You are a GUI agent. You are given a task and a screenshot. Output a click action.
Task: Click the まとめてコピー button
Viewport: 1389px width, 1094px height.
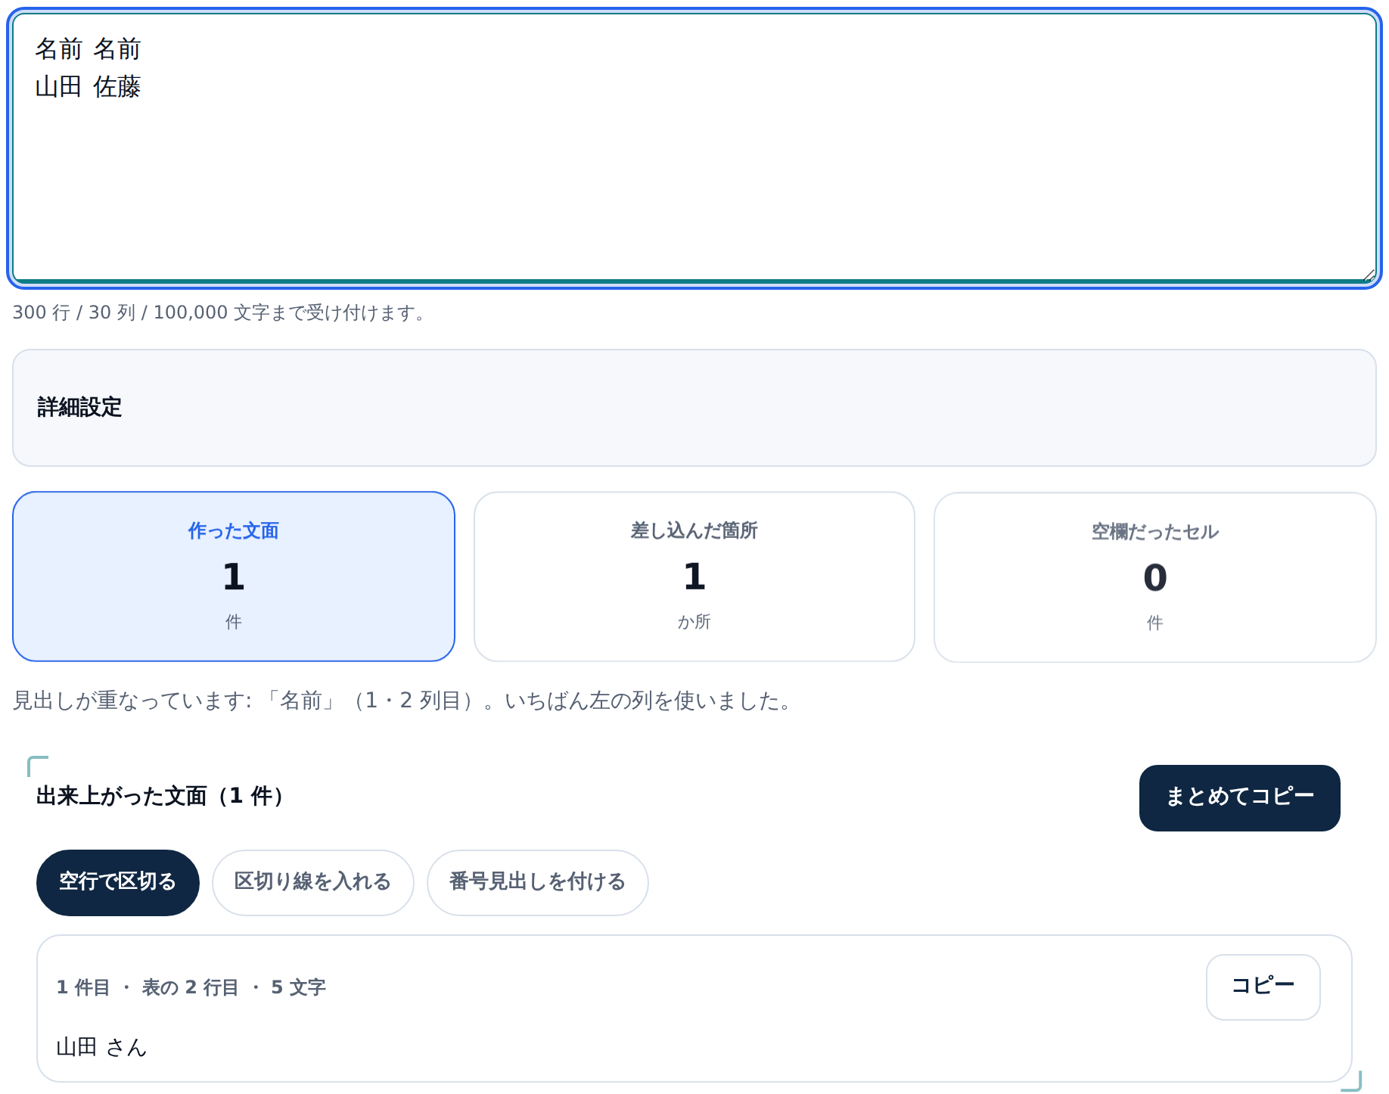click(x=1239, y=797)
